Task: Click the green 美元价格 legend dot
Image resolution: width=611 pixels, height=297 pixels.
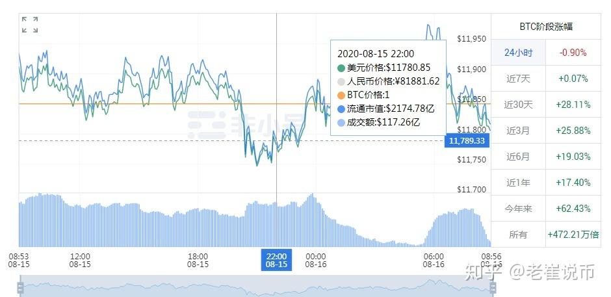Action: (342, 68)
